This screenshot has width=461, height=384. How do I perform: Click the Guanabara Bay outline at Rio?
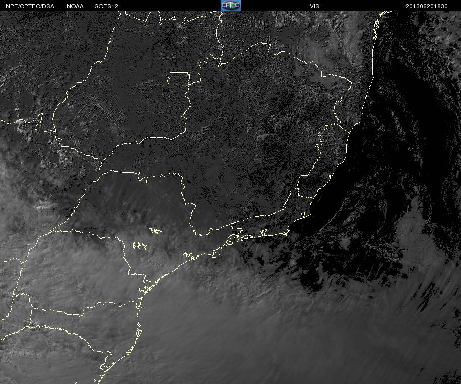[263, 232]
